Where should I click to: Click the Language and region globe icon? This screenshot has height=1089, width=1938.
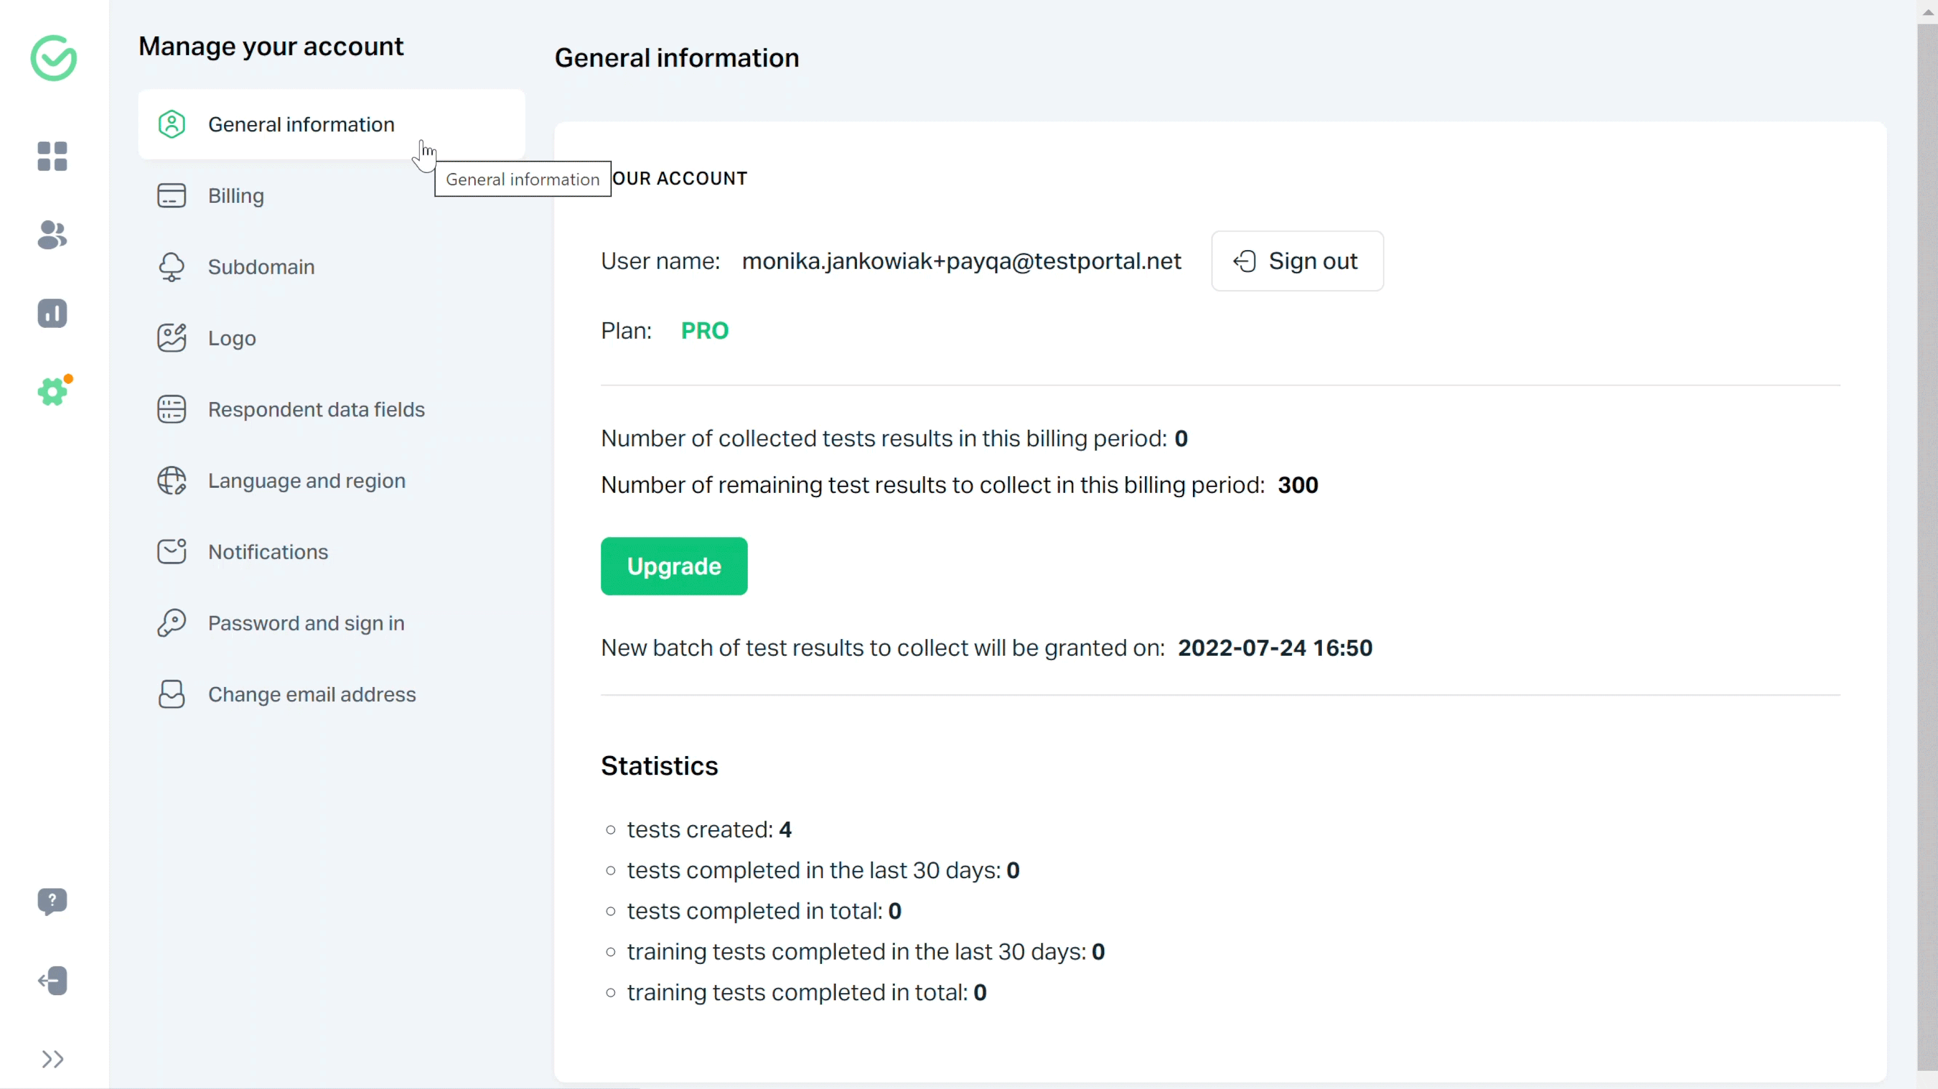tap(172, 481)
